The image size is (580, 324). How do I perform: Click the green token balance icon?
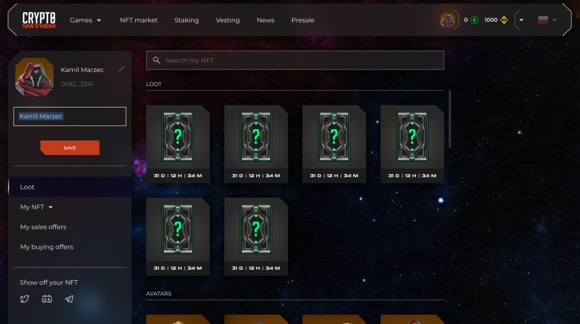(475, 20)
